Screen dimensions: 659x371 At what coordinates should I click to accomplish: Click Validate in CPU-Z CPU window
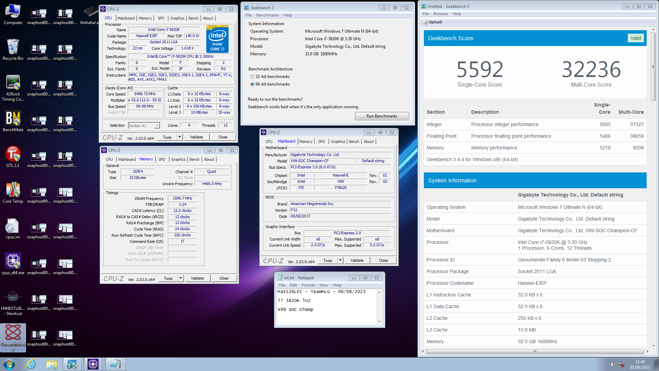click(x=196, y=137)
